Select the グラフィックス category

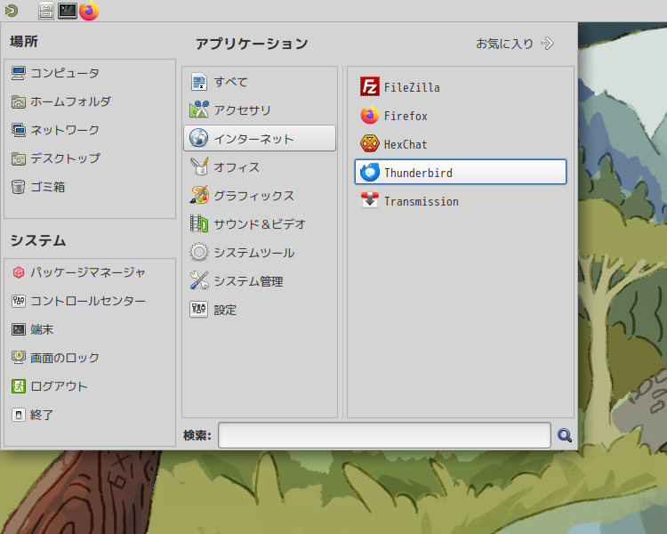click(x=260, y=196)
